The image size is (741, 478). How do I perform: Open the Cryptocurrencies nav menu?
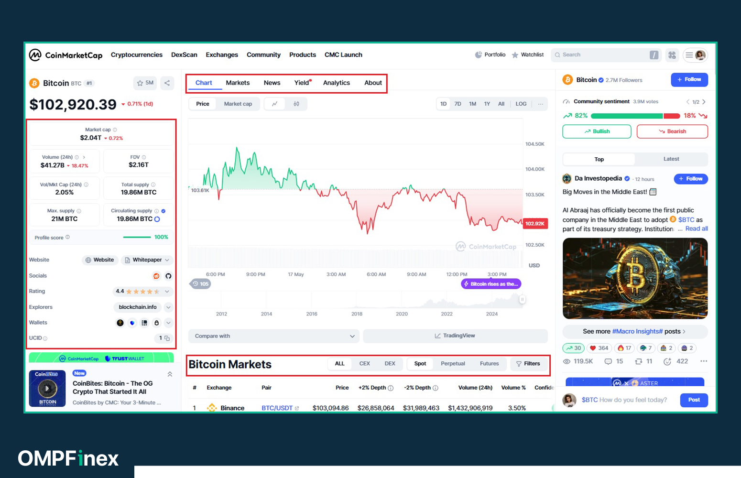click(x=137, y=55)
